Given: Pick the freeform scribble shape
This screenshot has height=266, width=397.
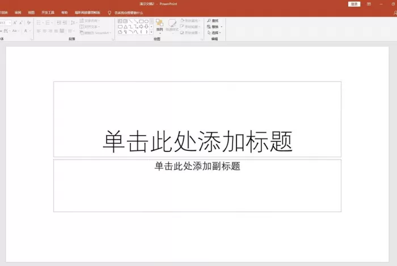Looking at the screenshot, I should coord(125,32).
